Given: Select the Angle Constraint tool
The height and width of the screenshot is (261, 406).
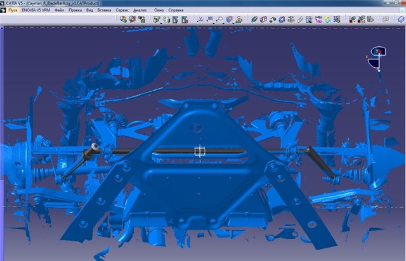Looking at the screenshot, I should pyautogui.click(x=280, y=20).
